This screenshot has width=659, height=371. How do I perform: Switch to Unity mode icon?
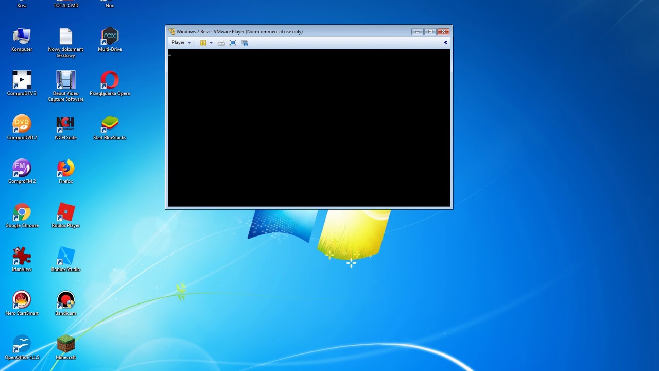tap(245, 43)
